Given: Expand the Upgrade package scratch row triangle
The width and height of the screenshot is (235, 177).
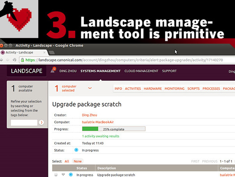Looking at the screenshot, I should point(63,175).
